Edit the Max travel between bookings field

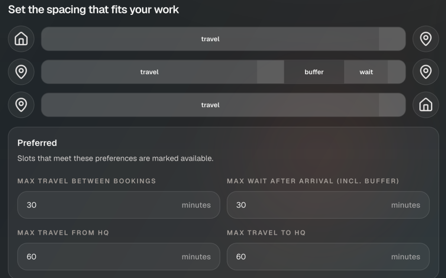[119, 205]
